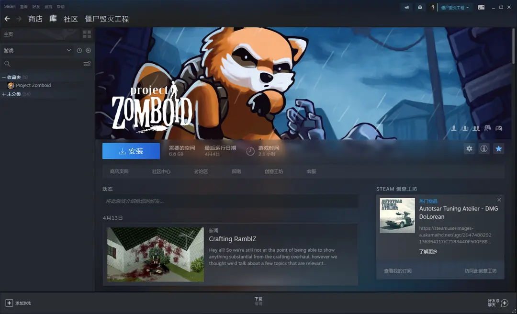
Task: Open the 商店页面 link
Action: (119, 171)
